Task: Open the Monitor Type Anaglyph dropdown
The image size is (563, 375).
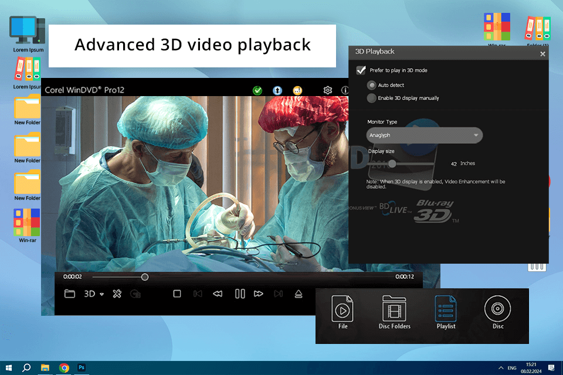Action: pyautogui.click(x=425, y=135)
